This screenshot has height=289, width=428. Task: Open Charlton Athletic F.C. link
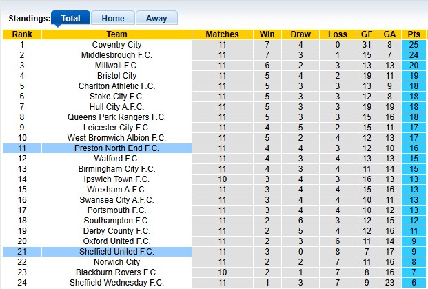pyautogui.click(x=116, y=86)
